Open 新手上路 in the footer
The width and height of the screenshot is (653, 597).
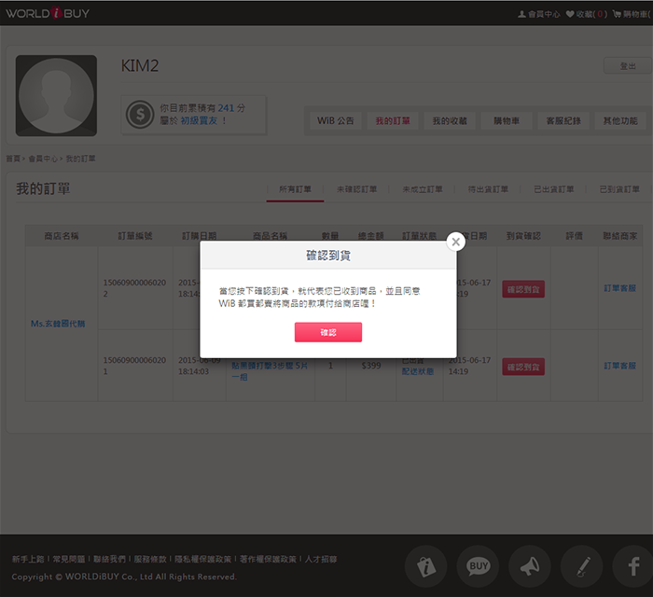point(28,559)
